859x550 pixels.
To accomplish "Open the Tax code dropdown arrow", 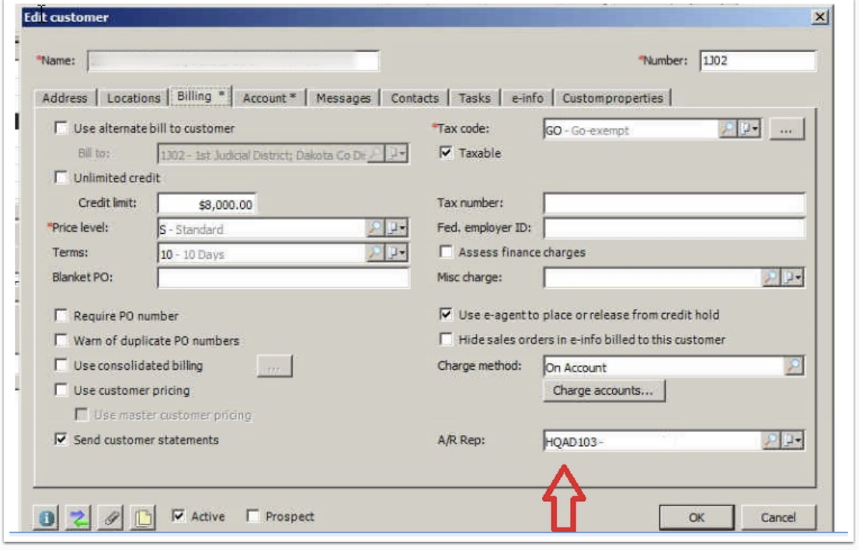I will [749, 129].
